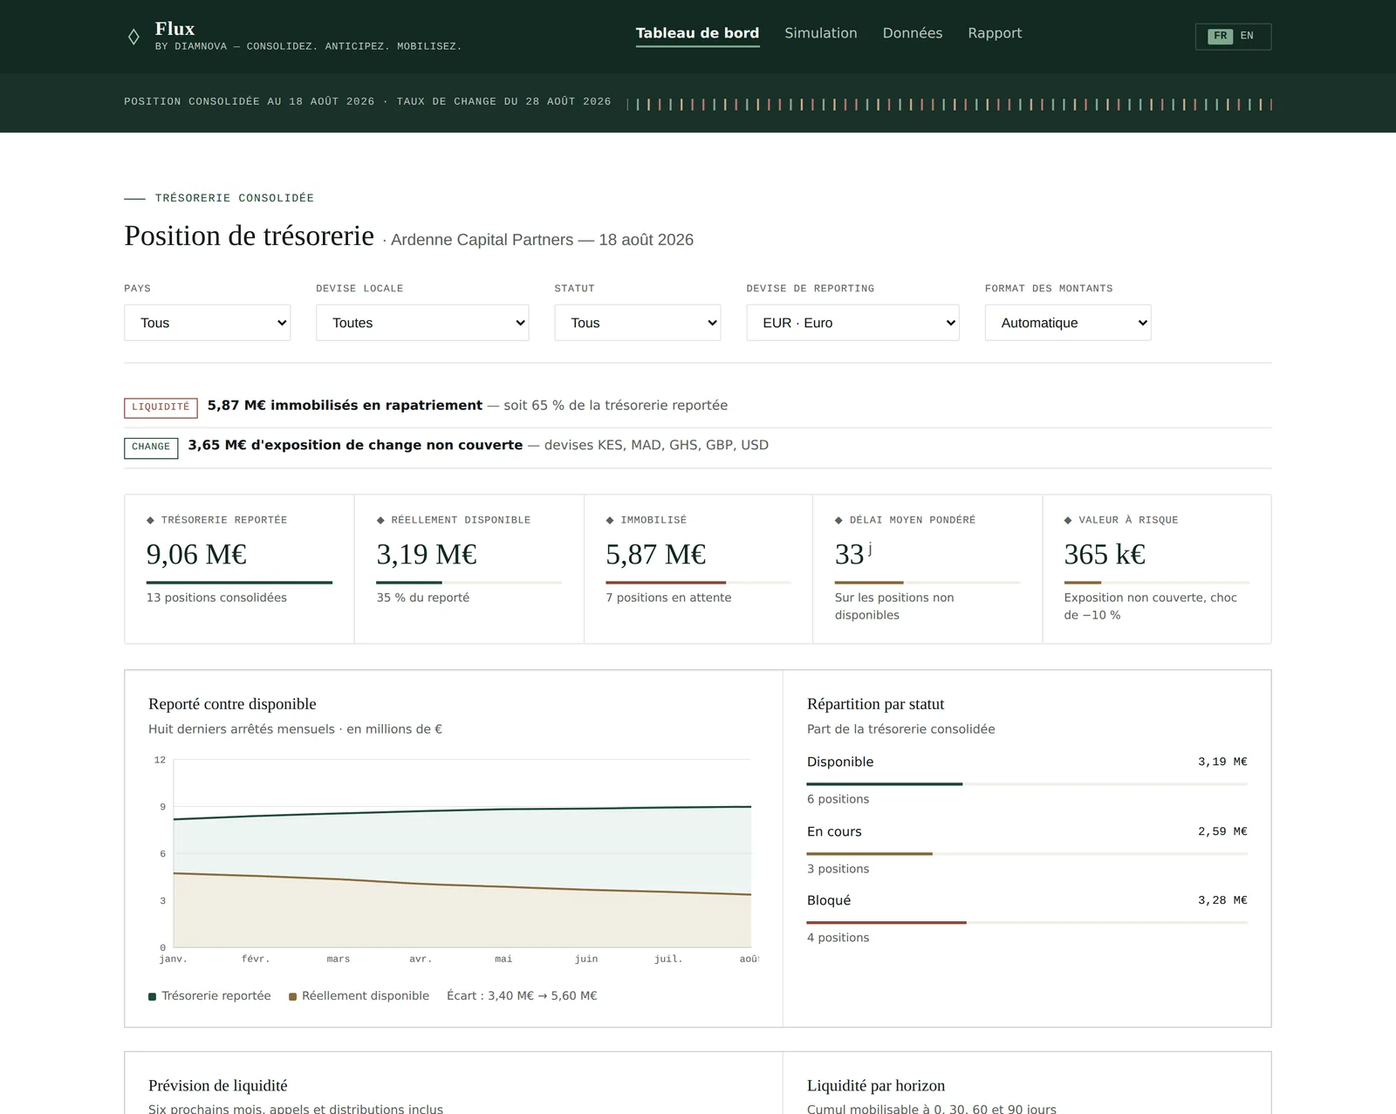Click the Immobilisé card progress bar
Image resolution: width=1396 pixels, height=1114 pixels.
pos(698,582)
